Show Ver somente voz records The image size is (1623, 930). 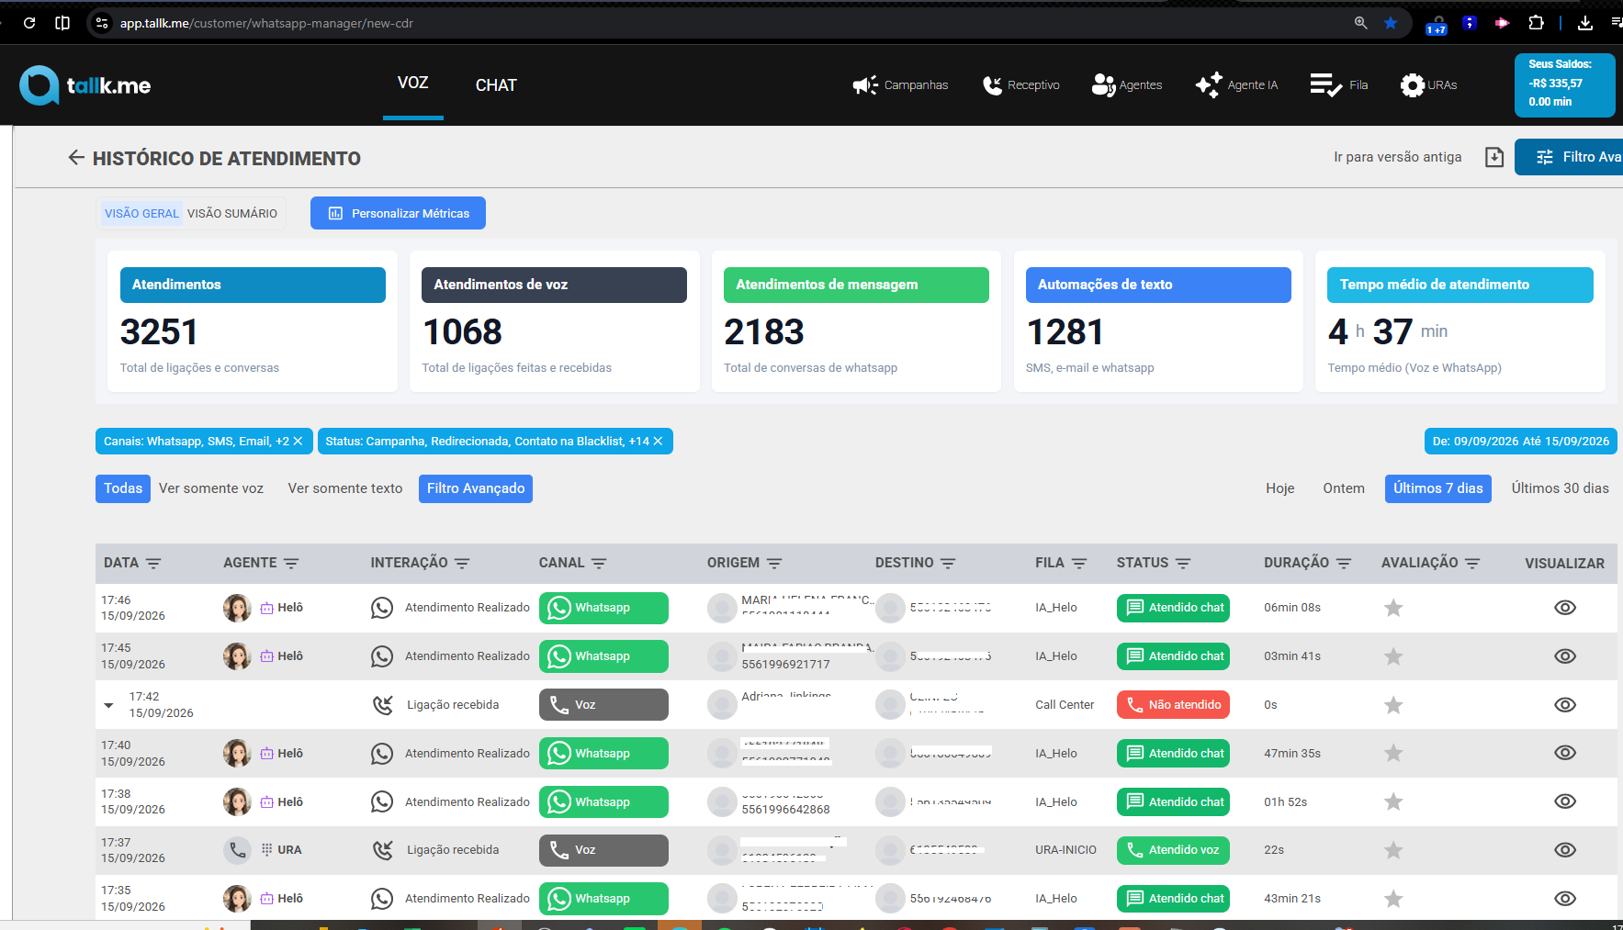pyautogui.click(x=211, y=488)
